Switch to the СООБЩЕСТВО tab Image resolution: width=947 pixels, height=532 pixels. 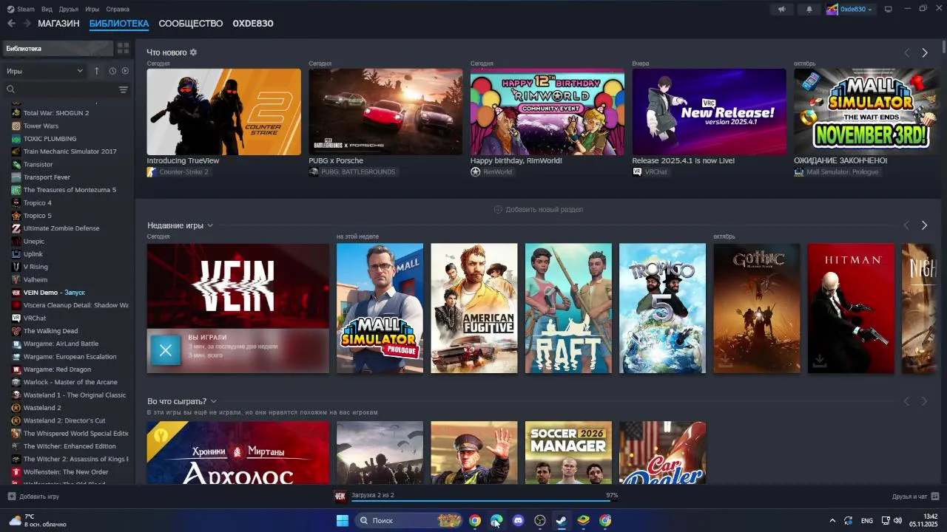click(x=191, y=24)
